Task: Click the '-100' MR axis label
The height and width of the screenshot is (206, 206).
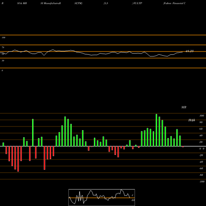Action: pyautogui.click(x=202, y=182)
